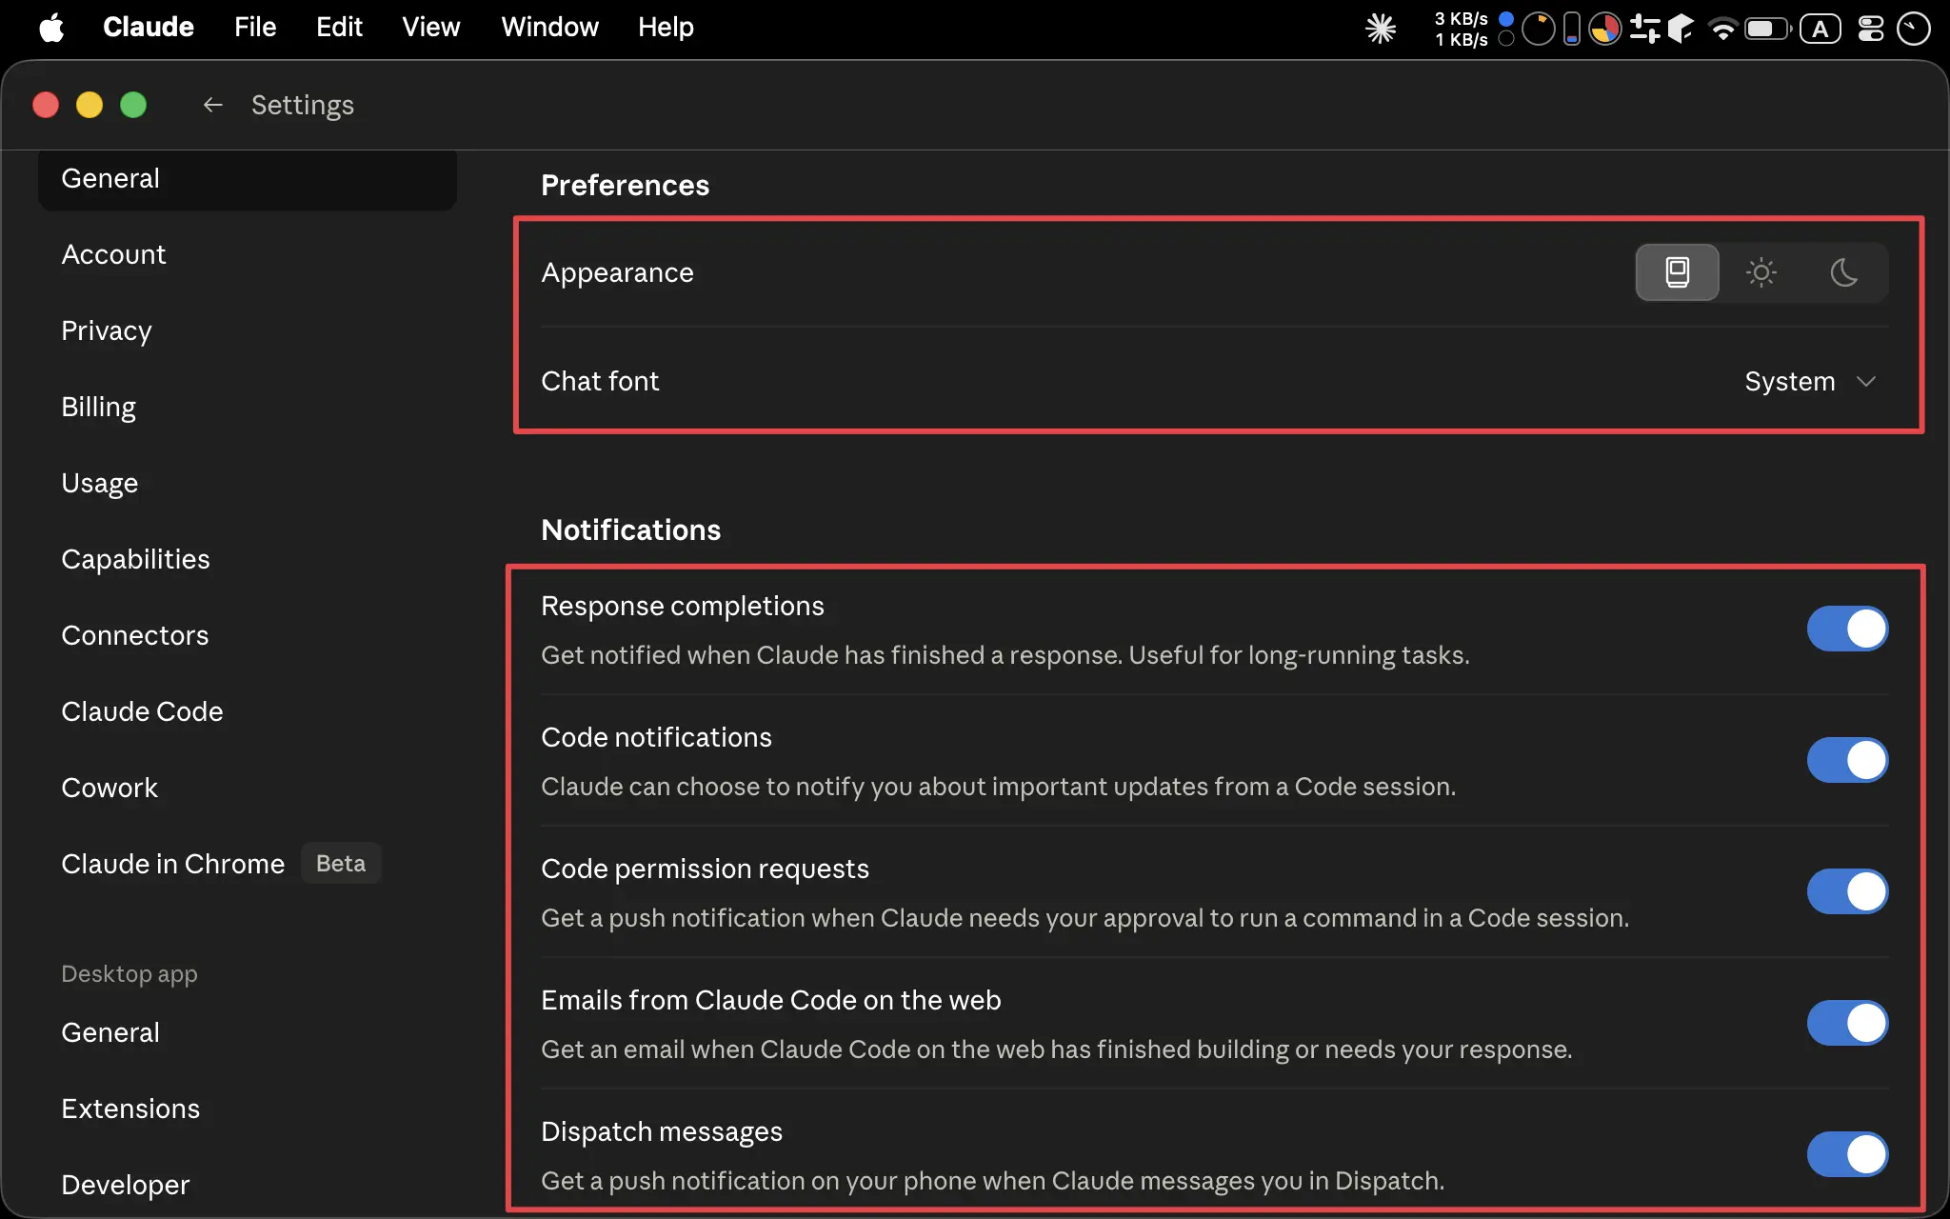The width and height of the screenshot is (1950, 1219).
Task: Disable the Code notifications switch
Action: coord(1847,760)
